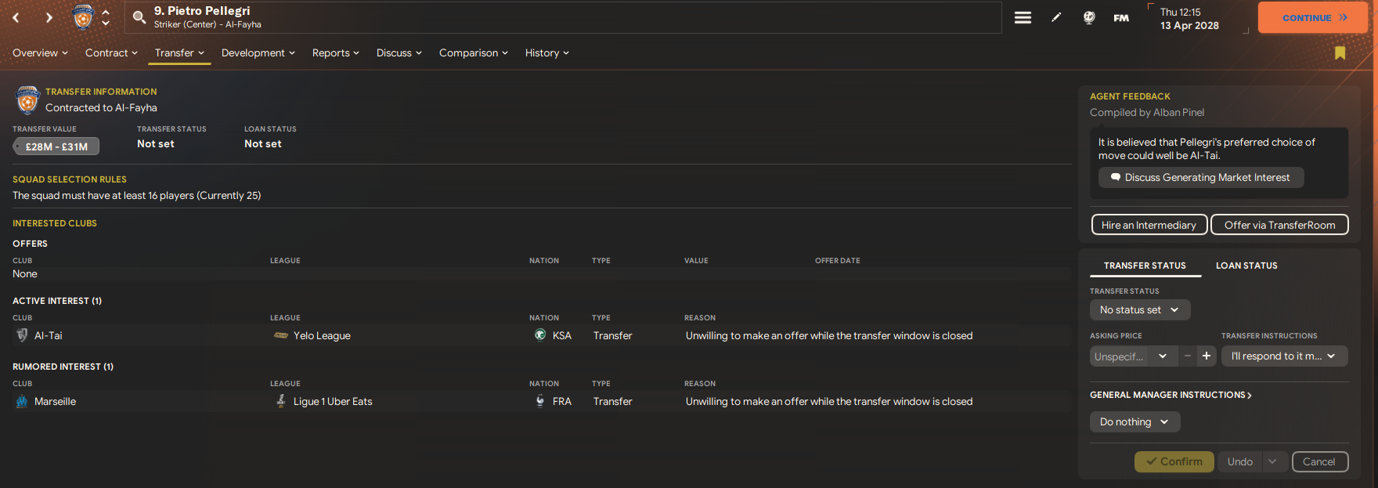1378x488 pixels.
Task: Click the Squad Selection Rules heading
Action: 70,179
